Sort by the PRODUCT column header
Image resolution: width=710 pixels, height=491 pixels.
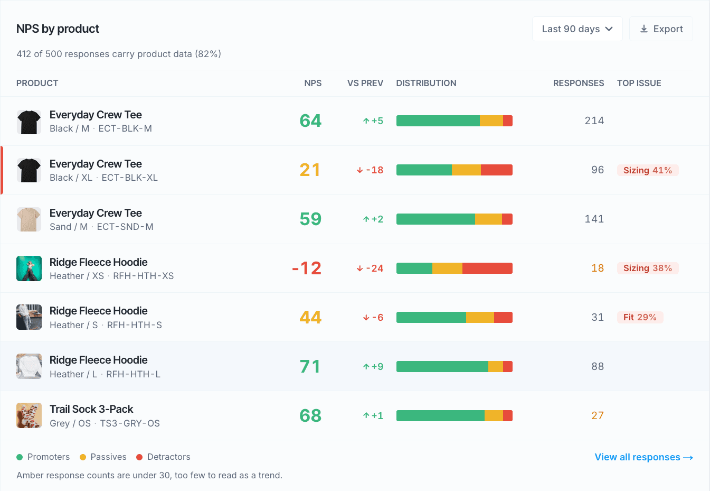[x=37, y=83]
